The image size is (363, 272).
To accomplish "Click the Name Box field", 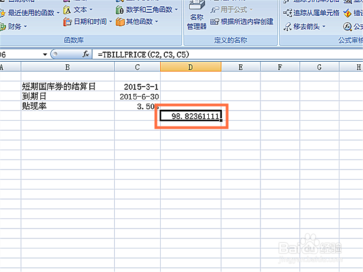I will [21, 55].
